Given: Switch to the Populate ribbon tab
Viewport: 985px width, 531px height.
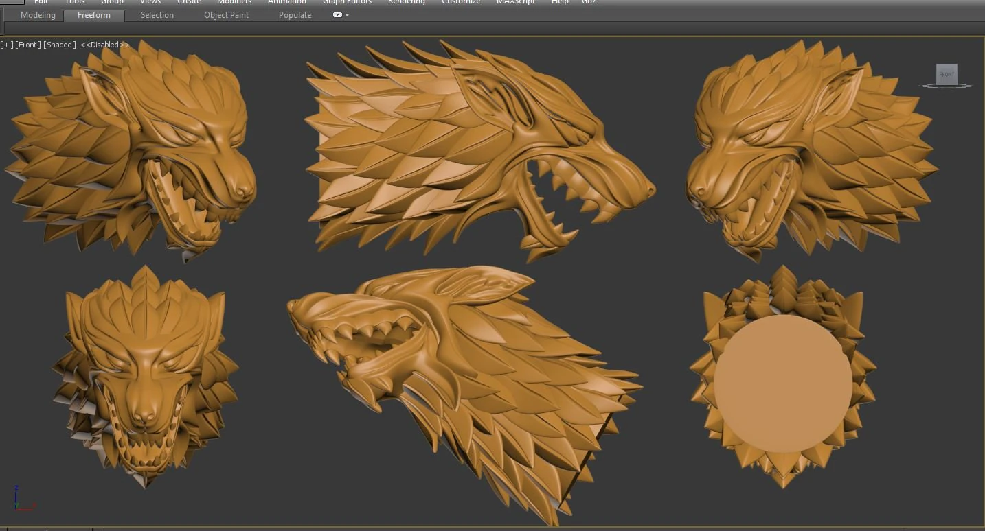Looking at the screenshot, I should (295, 14).
